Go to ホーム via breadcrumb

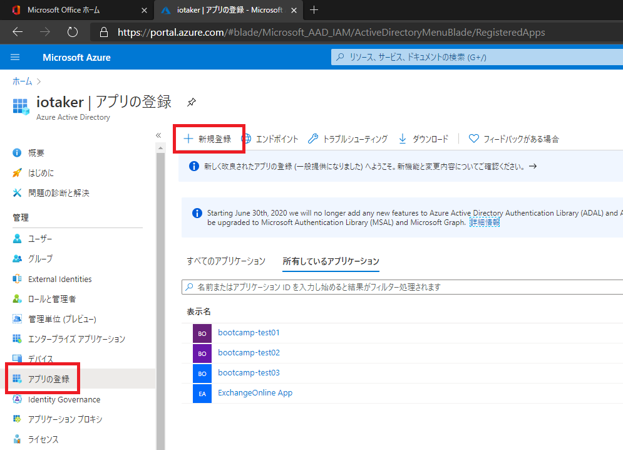pos(22,81)
